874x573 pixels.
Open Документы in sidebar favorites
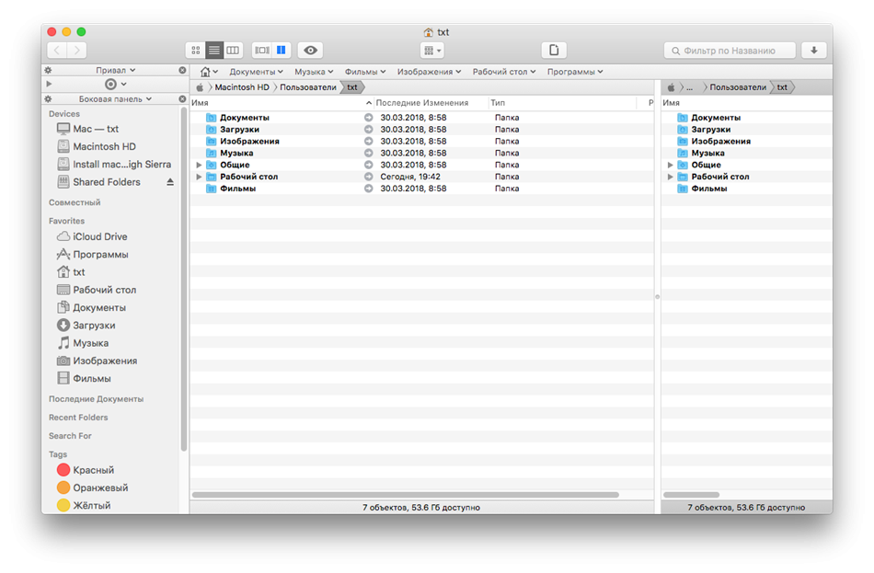pos(91,308)
